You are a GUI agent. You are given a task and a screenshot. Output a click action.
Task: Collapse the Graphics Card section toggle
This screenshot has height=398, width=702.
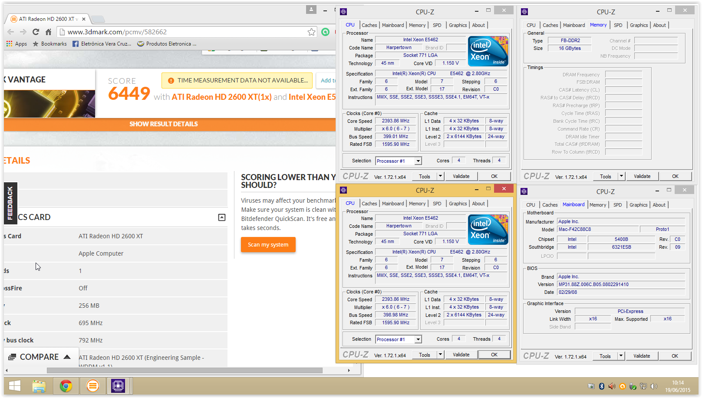(222, 217)
